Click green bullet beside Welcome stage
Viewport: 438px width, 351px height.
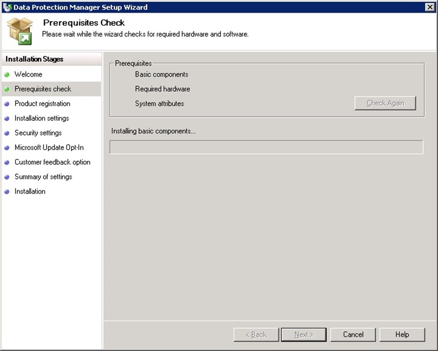(7, 75)
